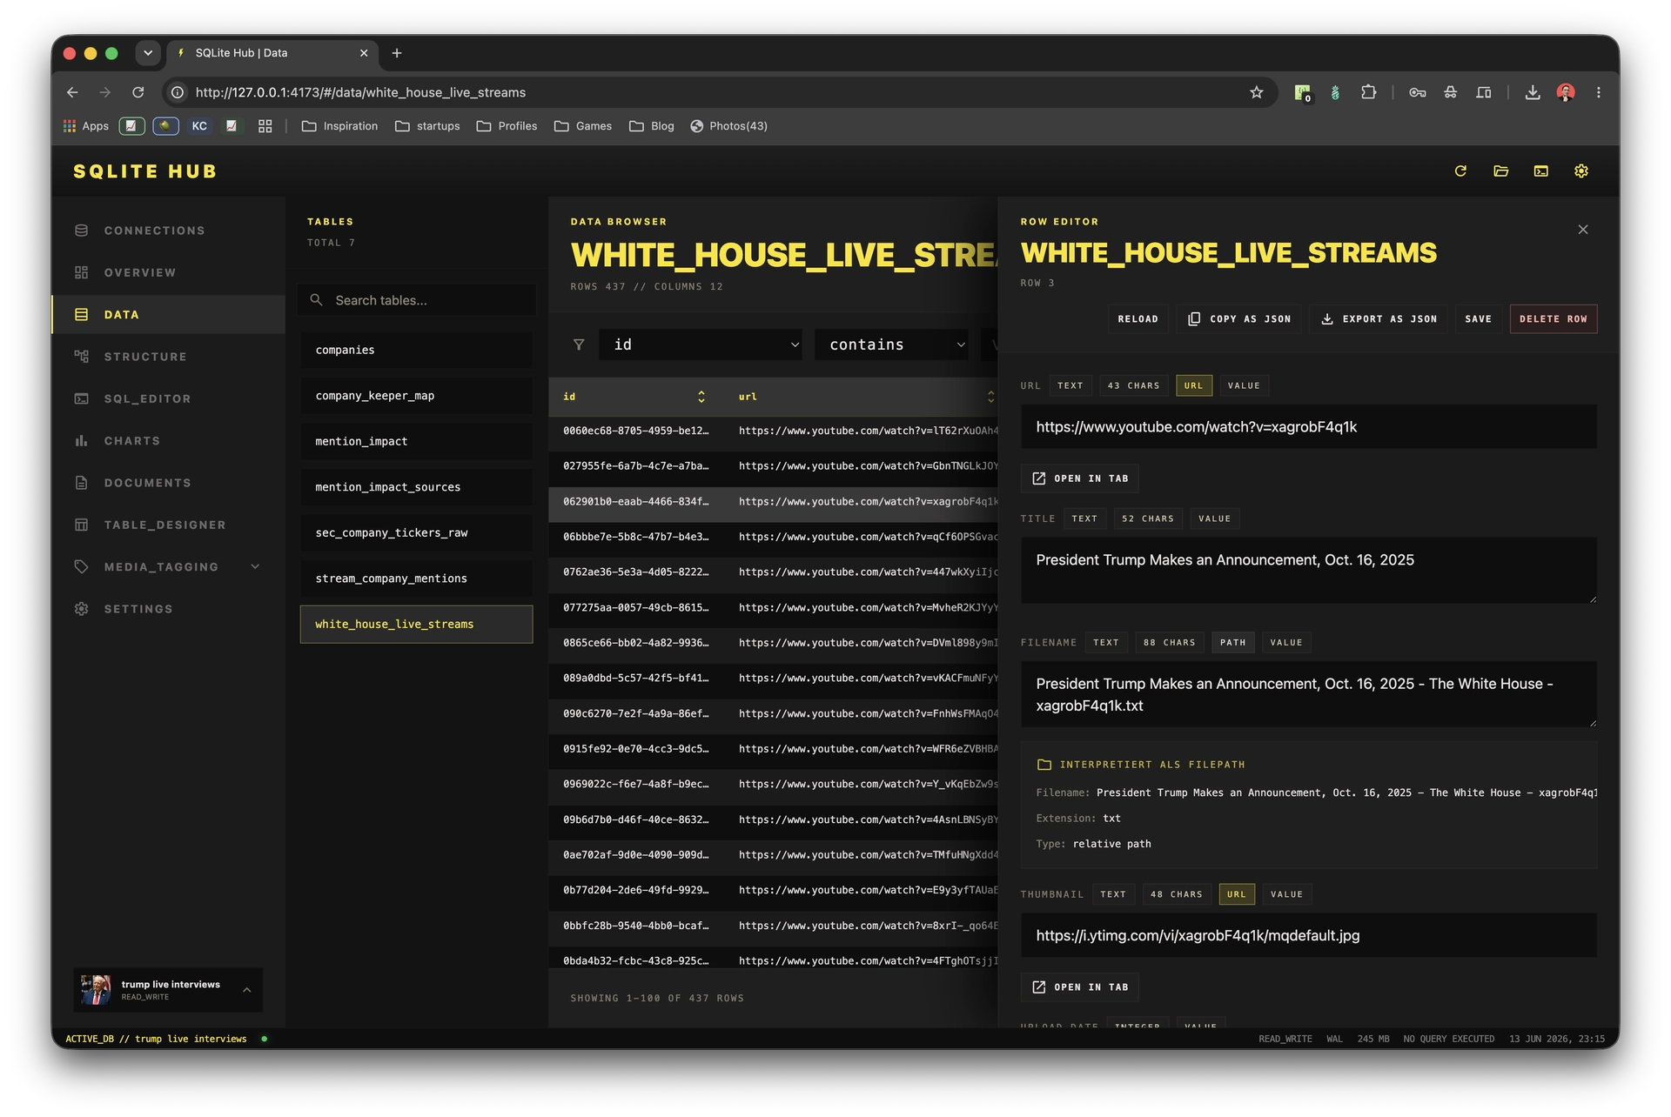Open the settings gear in app header
Viewport: 1671px width, 1117px height.
click(1581, 171)
